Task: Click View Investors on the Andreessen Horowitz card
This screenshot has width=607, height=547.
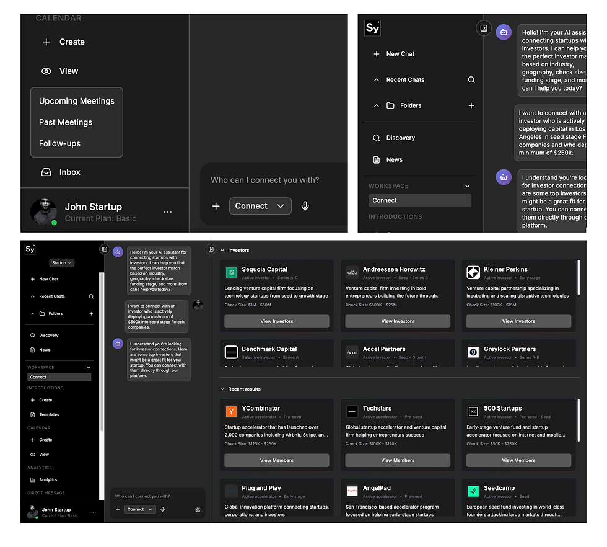Action: [x=398, y=321]
